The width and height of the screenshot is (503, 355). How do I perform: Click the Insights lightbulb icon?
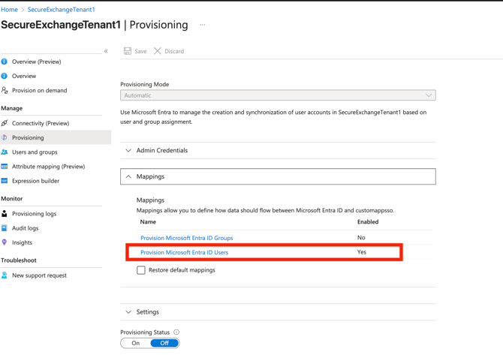[5, 242]
